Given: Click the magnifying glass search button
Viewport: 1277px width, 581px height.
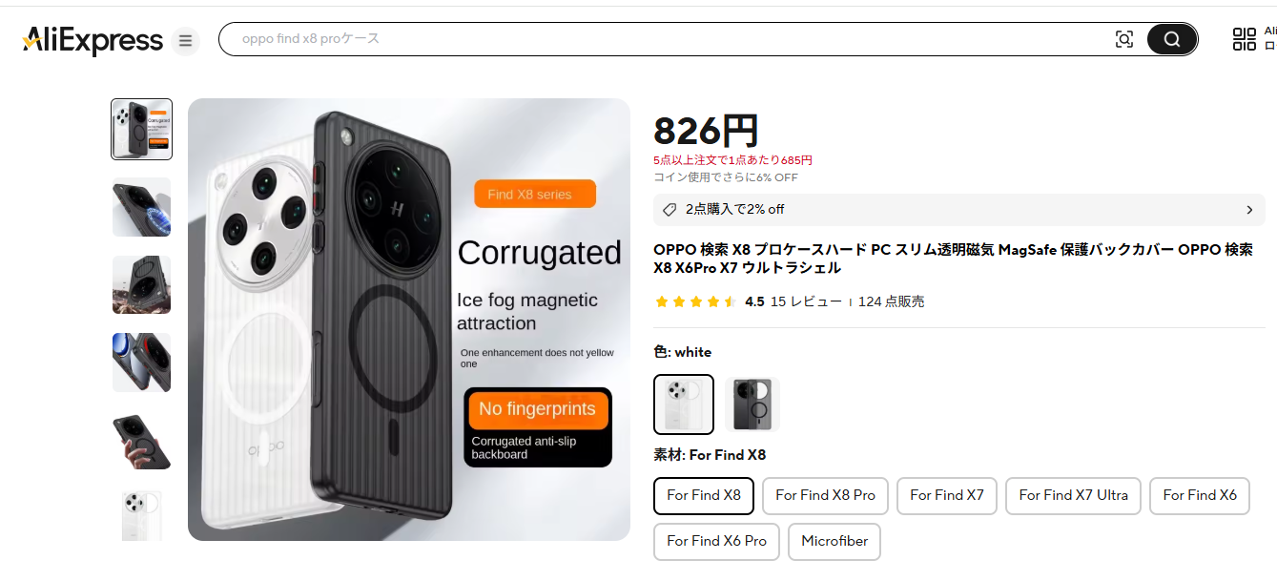Looking at the screenshot, I should pos(1172,39).
